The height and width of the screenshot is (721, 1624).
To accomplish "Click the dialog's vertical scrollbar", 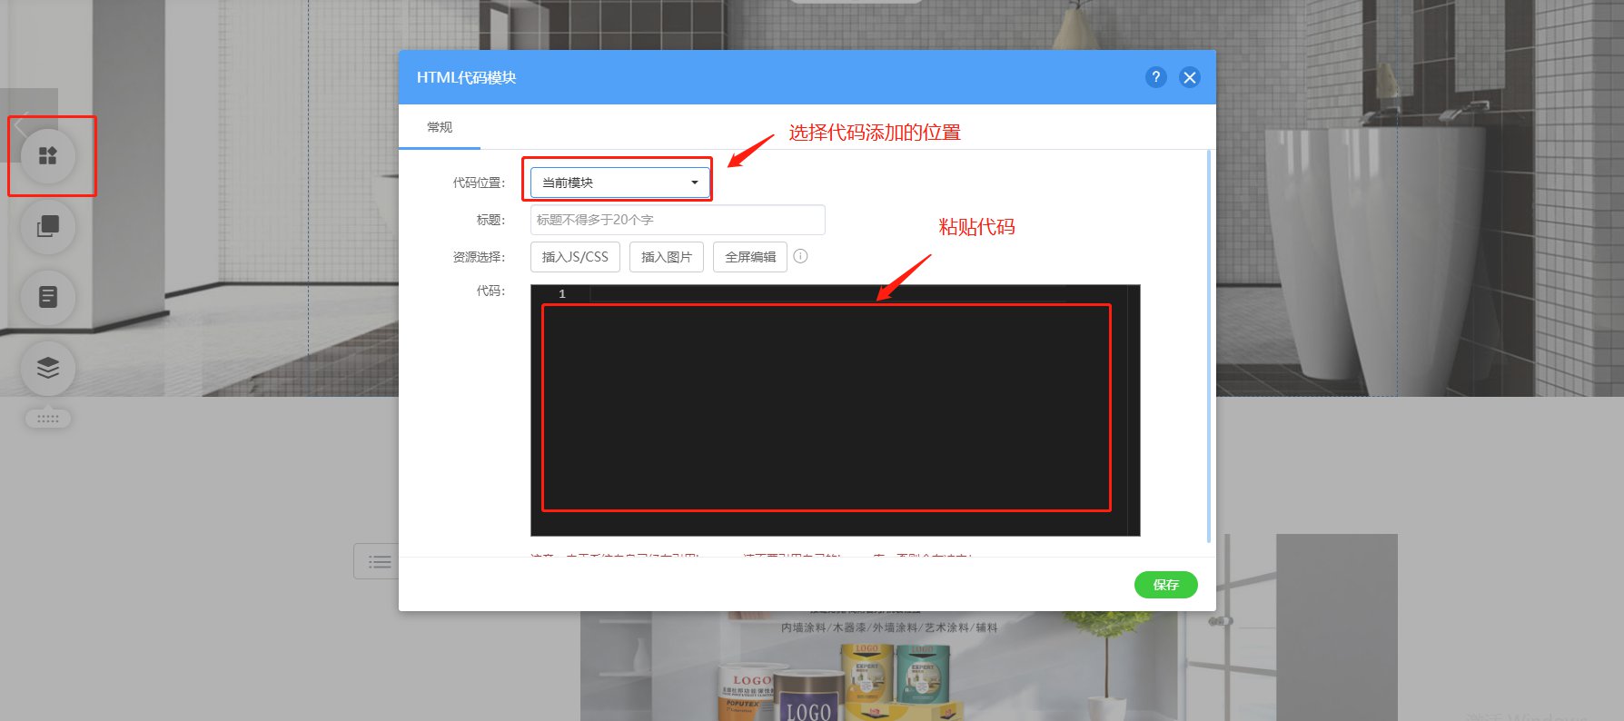I will pyautogui.click(x=1209, y=347).
